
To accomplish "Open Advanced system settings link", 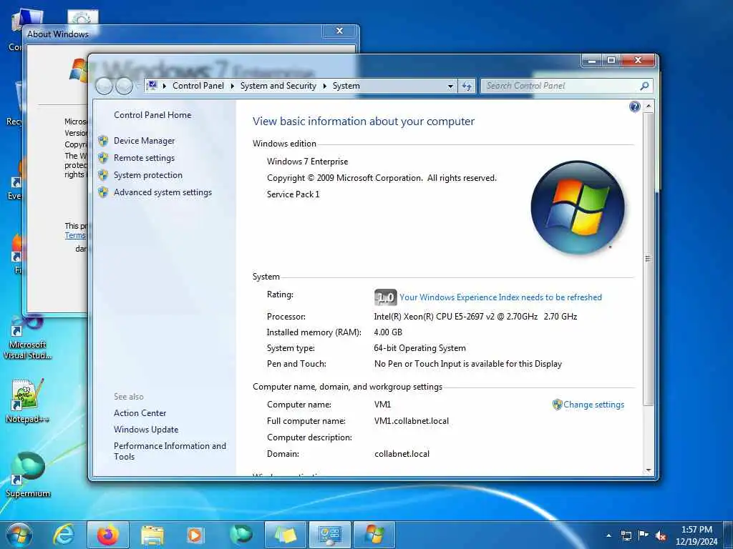I will (x=162, y=192).
